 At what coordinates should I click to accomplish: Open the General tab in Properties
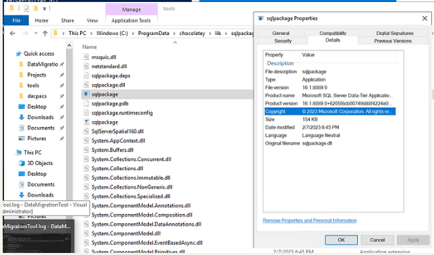point(280,33)
